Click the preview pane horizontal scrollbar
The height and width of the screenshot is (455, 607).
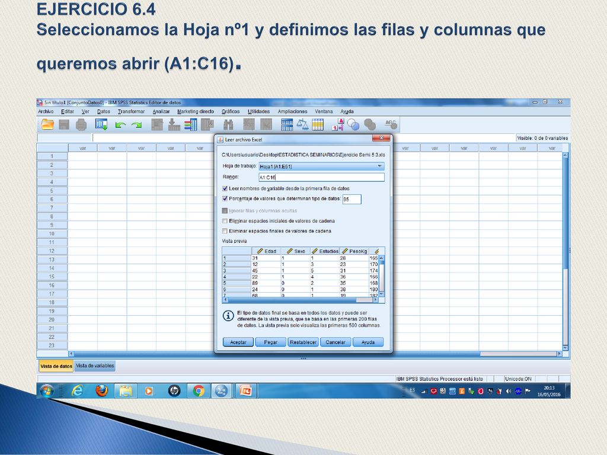300,300
